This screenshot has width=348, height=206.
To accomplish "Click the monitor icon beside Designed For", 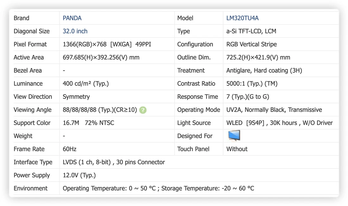I will point(234,135).
